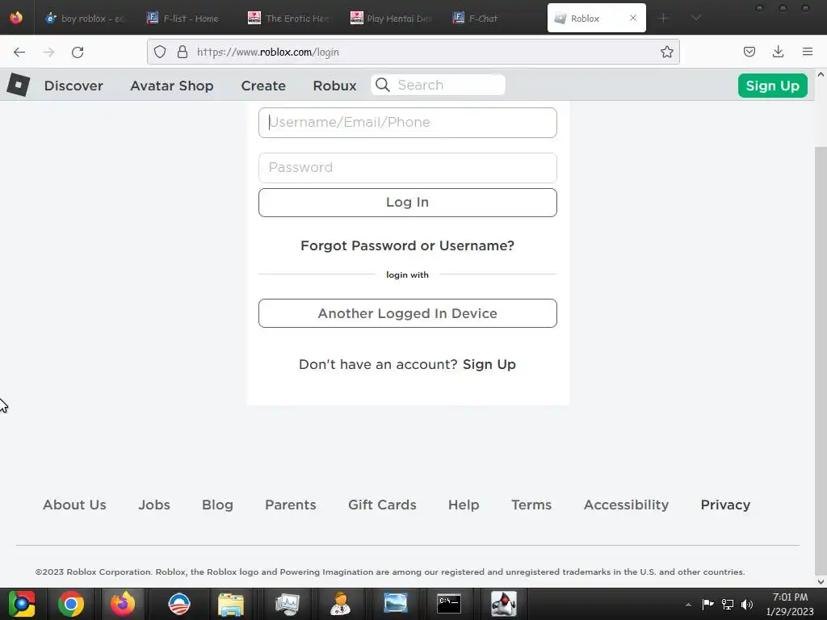Open the Parents footer link
827x620 pixels.
[291, 505]
